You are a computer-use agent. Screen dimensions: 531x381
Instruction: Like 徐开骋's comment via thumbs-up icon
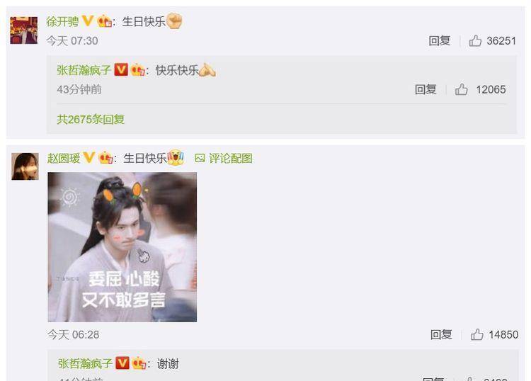point(475,40)
